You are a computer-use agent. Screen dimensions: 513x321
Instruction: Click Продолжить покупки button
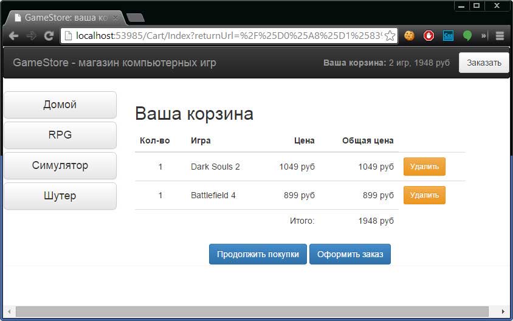pyautogui.click(x=258, y=254)
